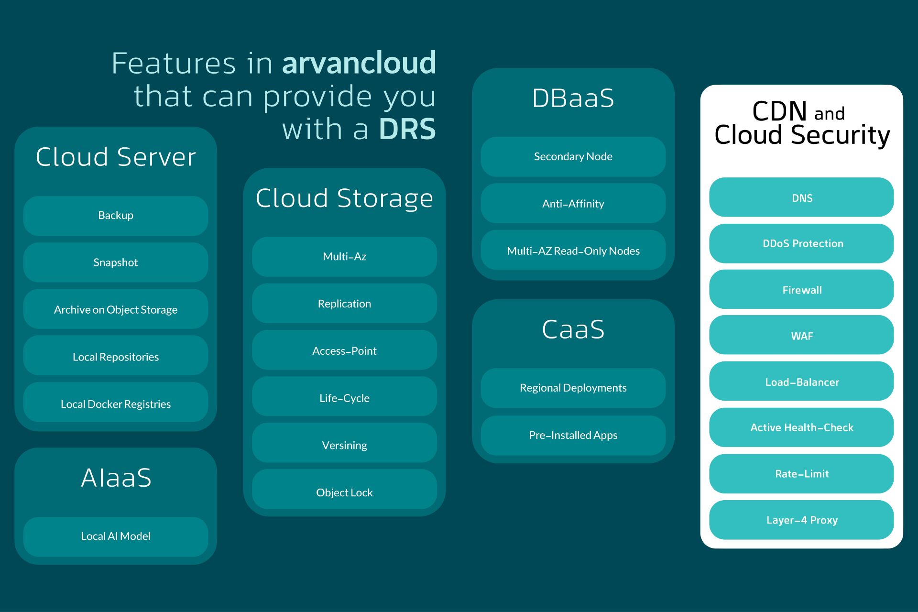Image resolution: width=918 pixels, height=612 pixels.
Task: Click Local AI Model under AIaaS
Action: [x=115, y=536]
